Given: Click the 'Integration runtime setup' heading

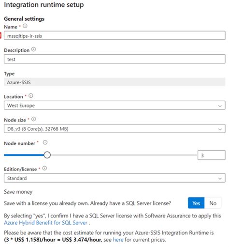Looking at the screenshot, I should pyautogui.click(x=44, y=5).
